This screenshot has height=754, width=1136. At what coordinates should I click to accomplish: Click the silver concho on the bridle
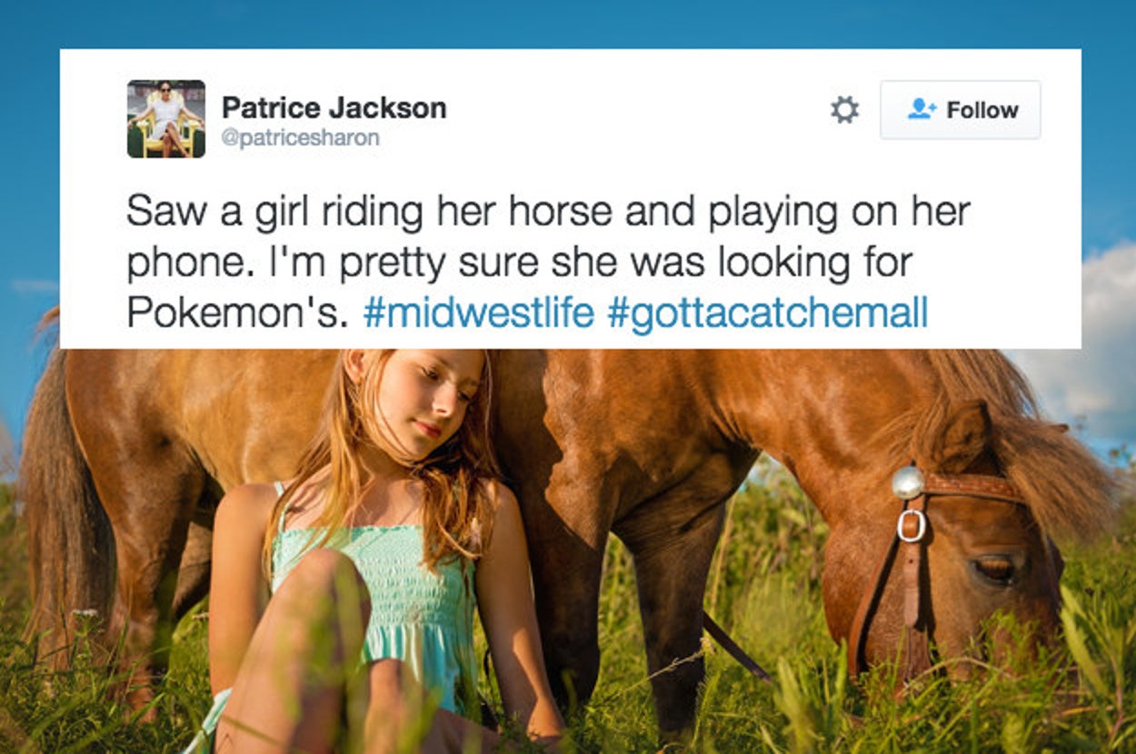(907, 482)
